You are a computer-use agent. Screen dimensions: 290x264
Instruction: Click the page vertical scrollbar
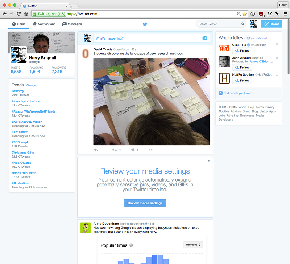(x=289, y=48)
